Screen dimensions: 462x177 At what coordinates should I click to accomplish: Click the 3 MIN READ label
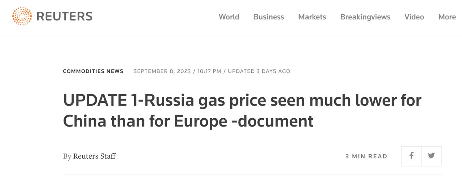tap(366, 156)
